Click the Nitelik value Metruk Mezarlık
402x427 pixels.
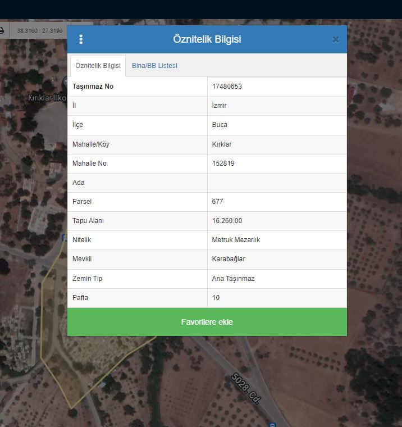236,240
